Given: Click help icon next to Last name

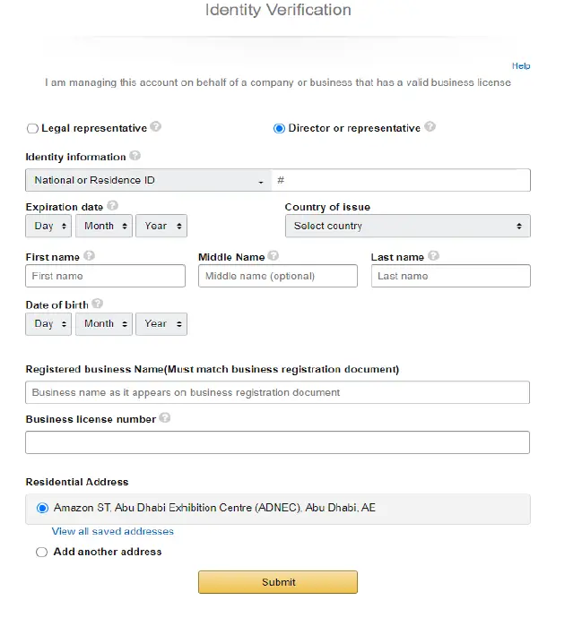Looking at the screenshot, I should (434, 256).
